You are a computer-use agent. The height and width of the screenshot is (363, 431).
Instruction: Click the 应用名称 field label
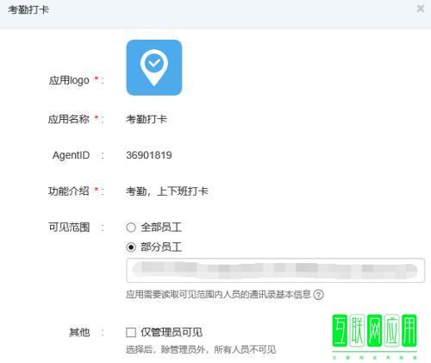[x=69, y=119]
